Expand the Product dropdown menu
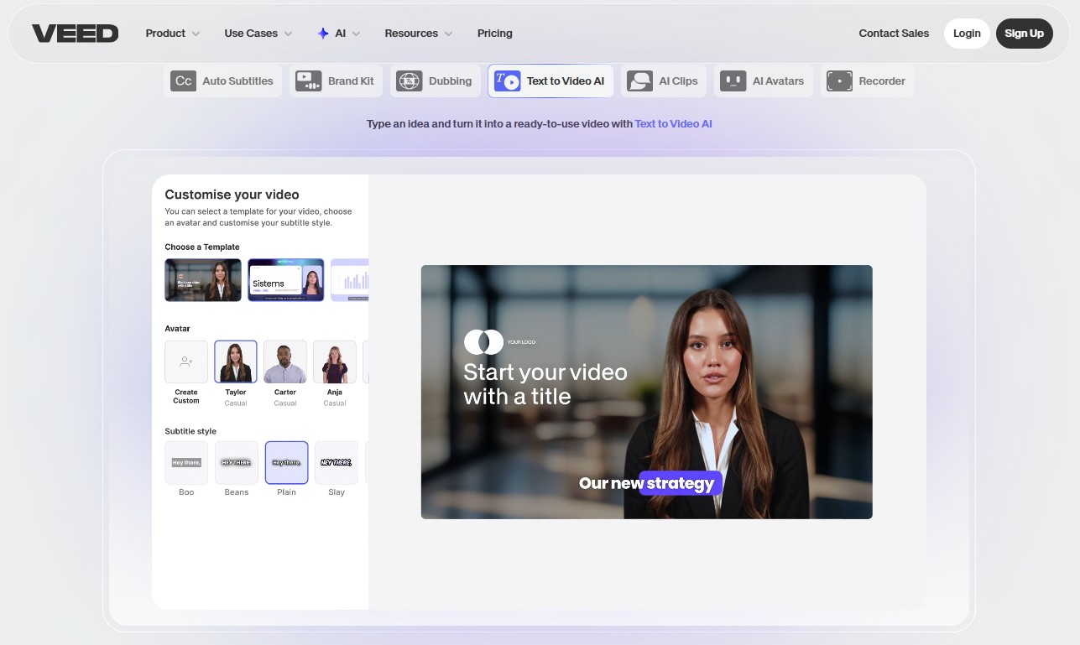The height and width of the screenshot is (645, 1080). (x=172, y=34)
